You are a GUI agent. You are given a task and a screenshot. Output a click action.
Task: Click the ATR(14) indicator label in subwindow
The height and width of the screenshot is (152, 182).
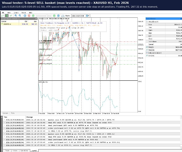point(43,82)
